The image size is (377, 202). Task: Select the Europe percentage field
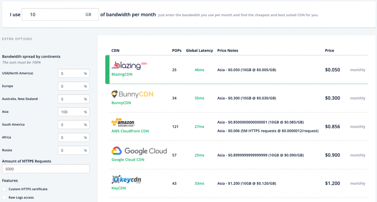74,86
